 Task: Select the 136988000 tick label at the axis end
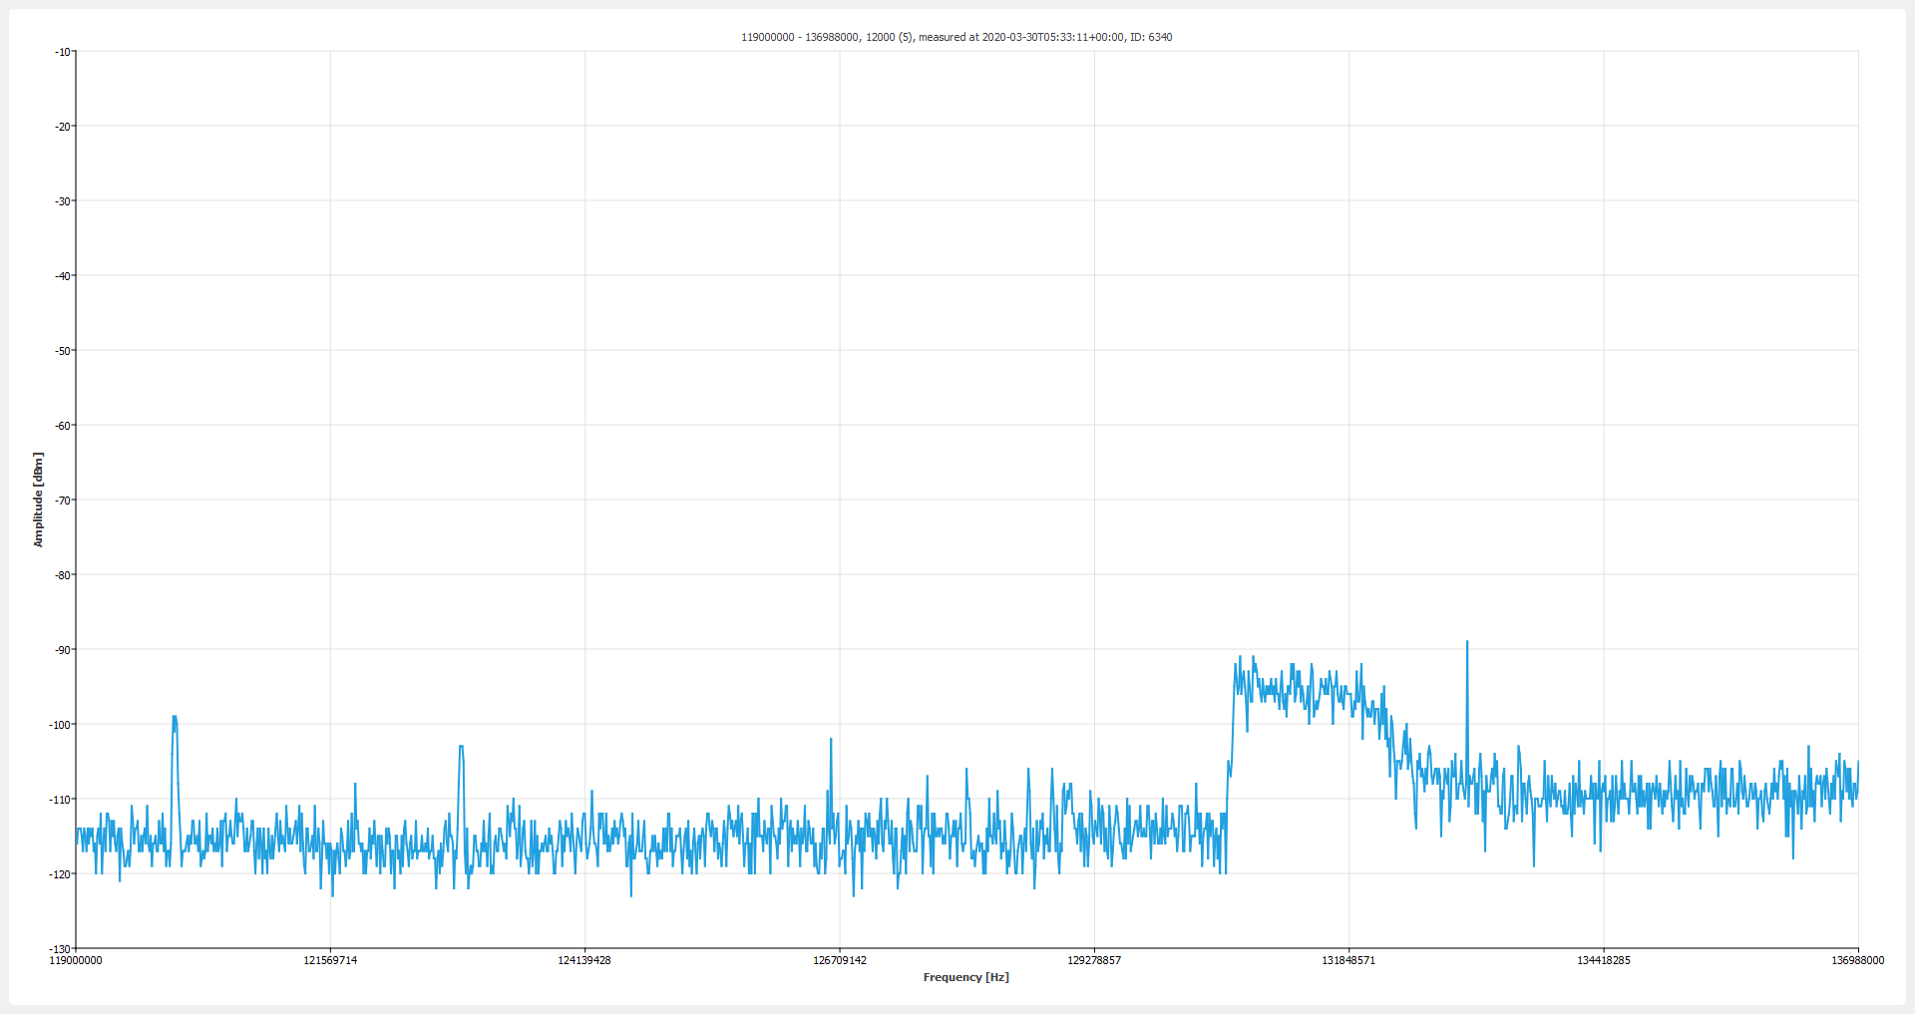[x=1857, y=960]
